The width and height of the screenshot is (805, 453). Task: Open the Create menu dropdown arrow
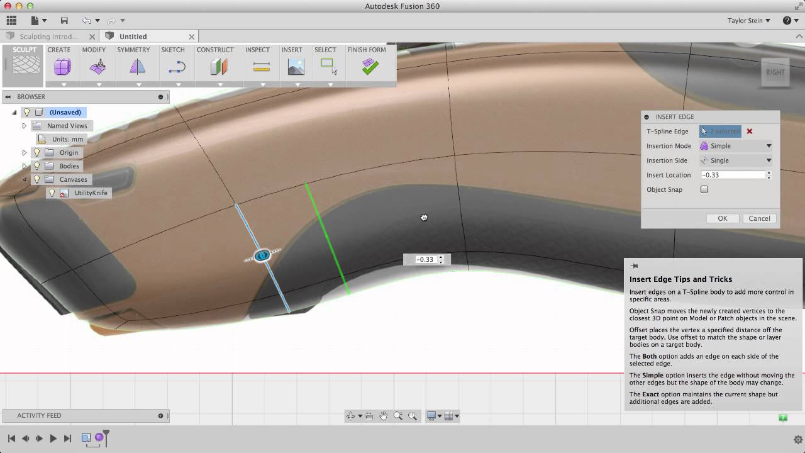[64, 84]
